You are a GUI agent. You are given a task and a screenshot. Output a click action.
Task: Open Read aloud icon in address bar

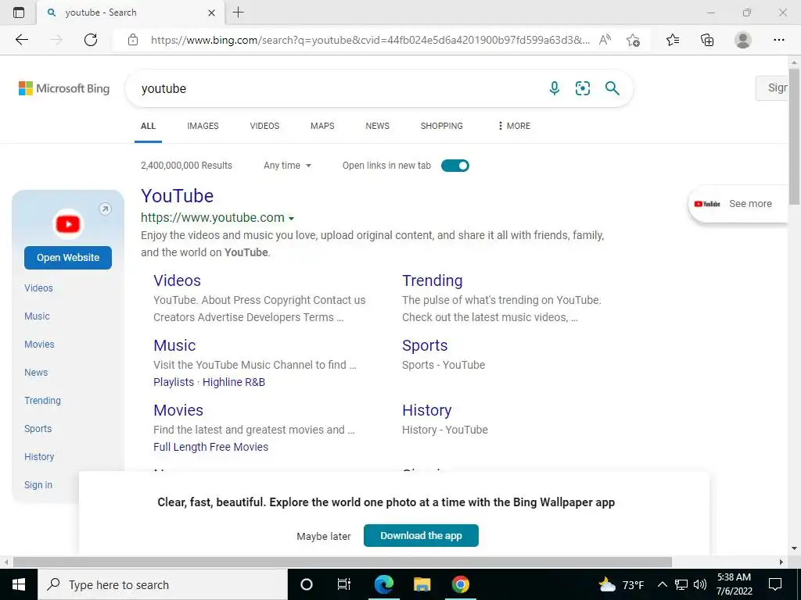pyautogui.click(x=605, y=40)
